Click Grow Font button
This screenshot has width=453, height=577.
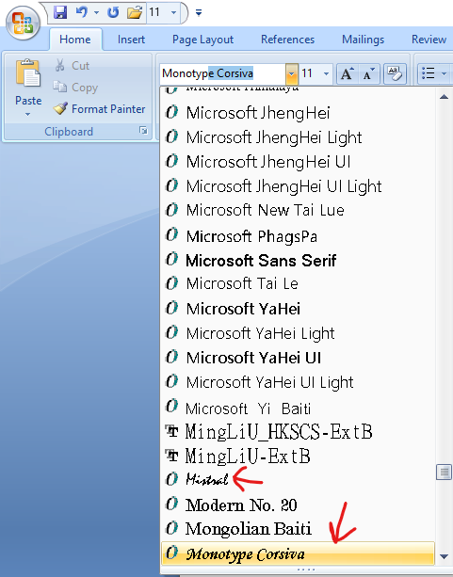pyautogui.click(x=347, y=73)
